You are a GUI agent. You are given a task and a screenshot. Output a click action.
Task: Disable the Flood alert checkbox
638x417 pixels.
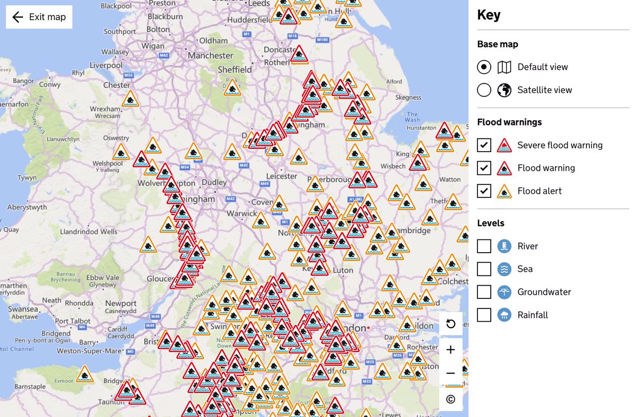(484, 191)
